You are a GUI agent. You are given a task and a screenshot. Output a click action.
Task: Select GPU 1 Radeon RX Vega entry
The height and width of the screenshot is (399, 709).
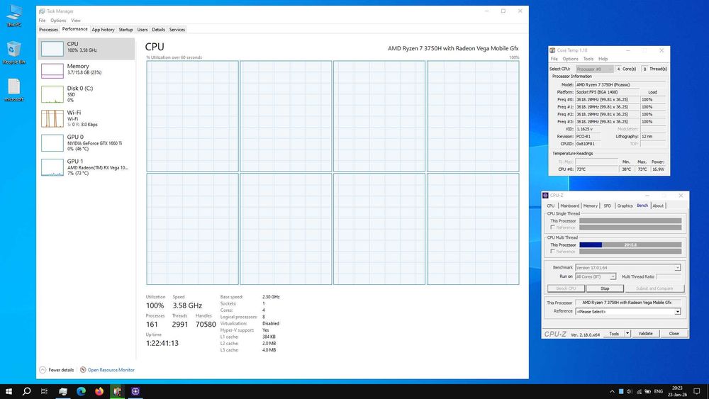click(86, 167)
